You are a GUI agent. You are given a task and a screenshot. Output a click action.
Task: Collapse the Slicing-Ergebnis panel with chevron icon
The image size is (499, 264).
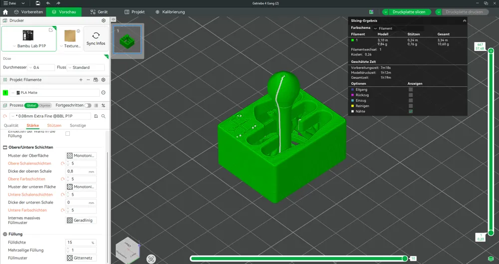click(464, 20)
